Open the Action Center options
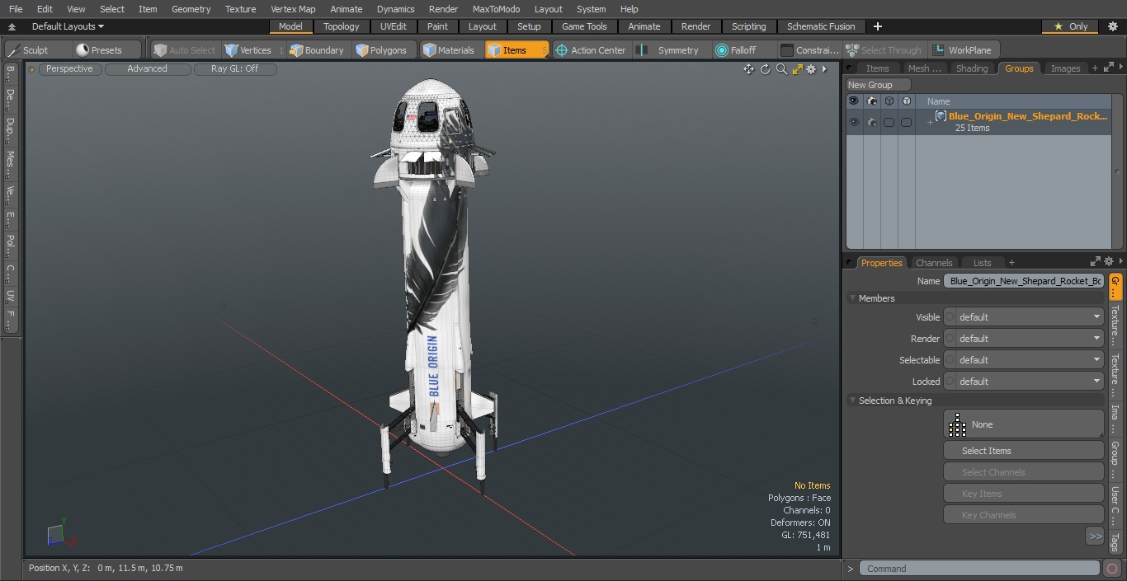 (x=591, y=50)
